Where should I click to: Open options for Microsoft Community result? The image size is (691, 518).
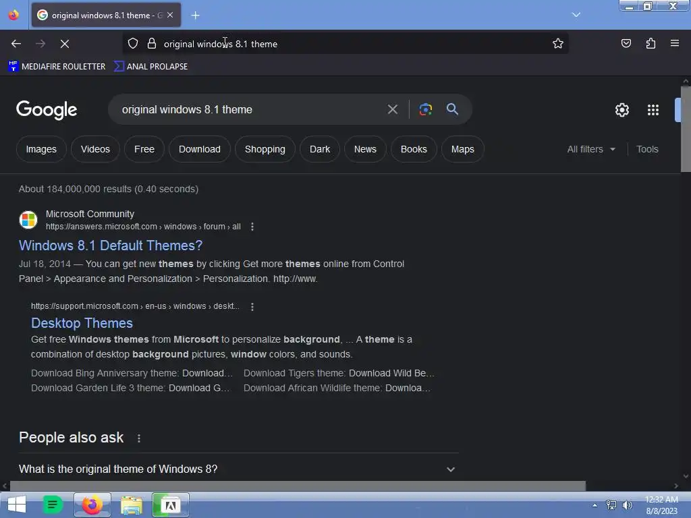(252, 227)
